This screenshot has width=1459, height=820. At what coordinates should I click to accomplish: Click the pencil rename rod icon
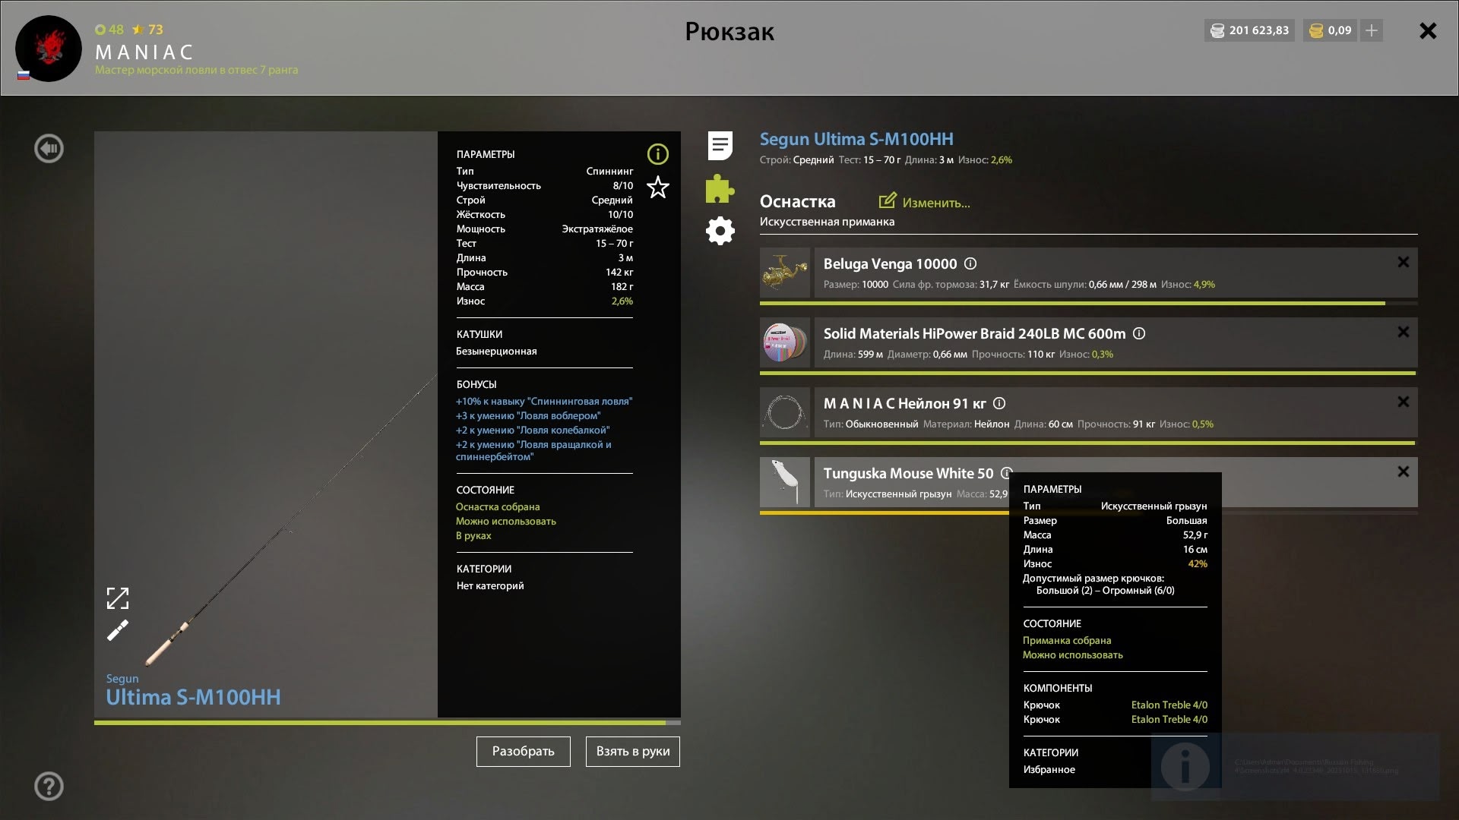[118, 630]
